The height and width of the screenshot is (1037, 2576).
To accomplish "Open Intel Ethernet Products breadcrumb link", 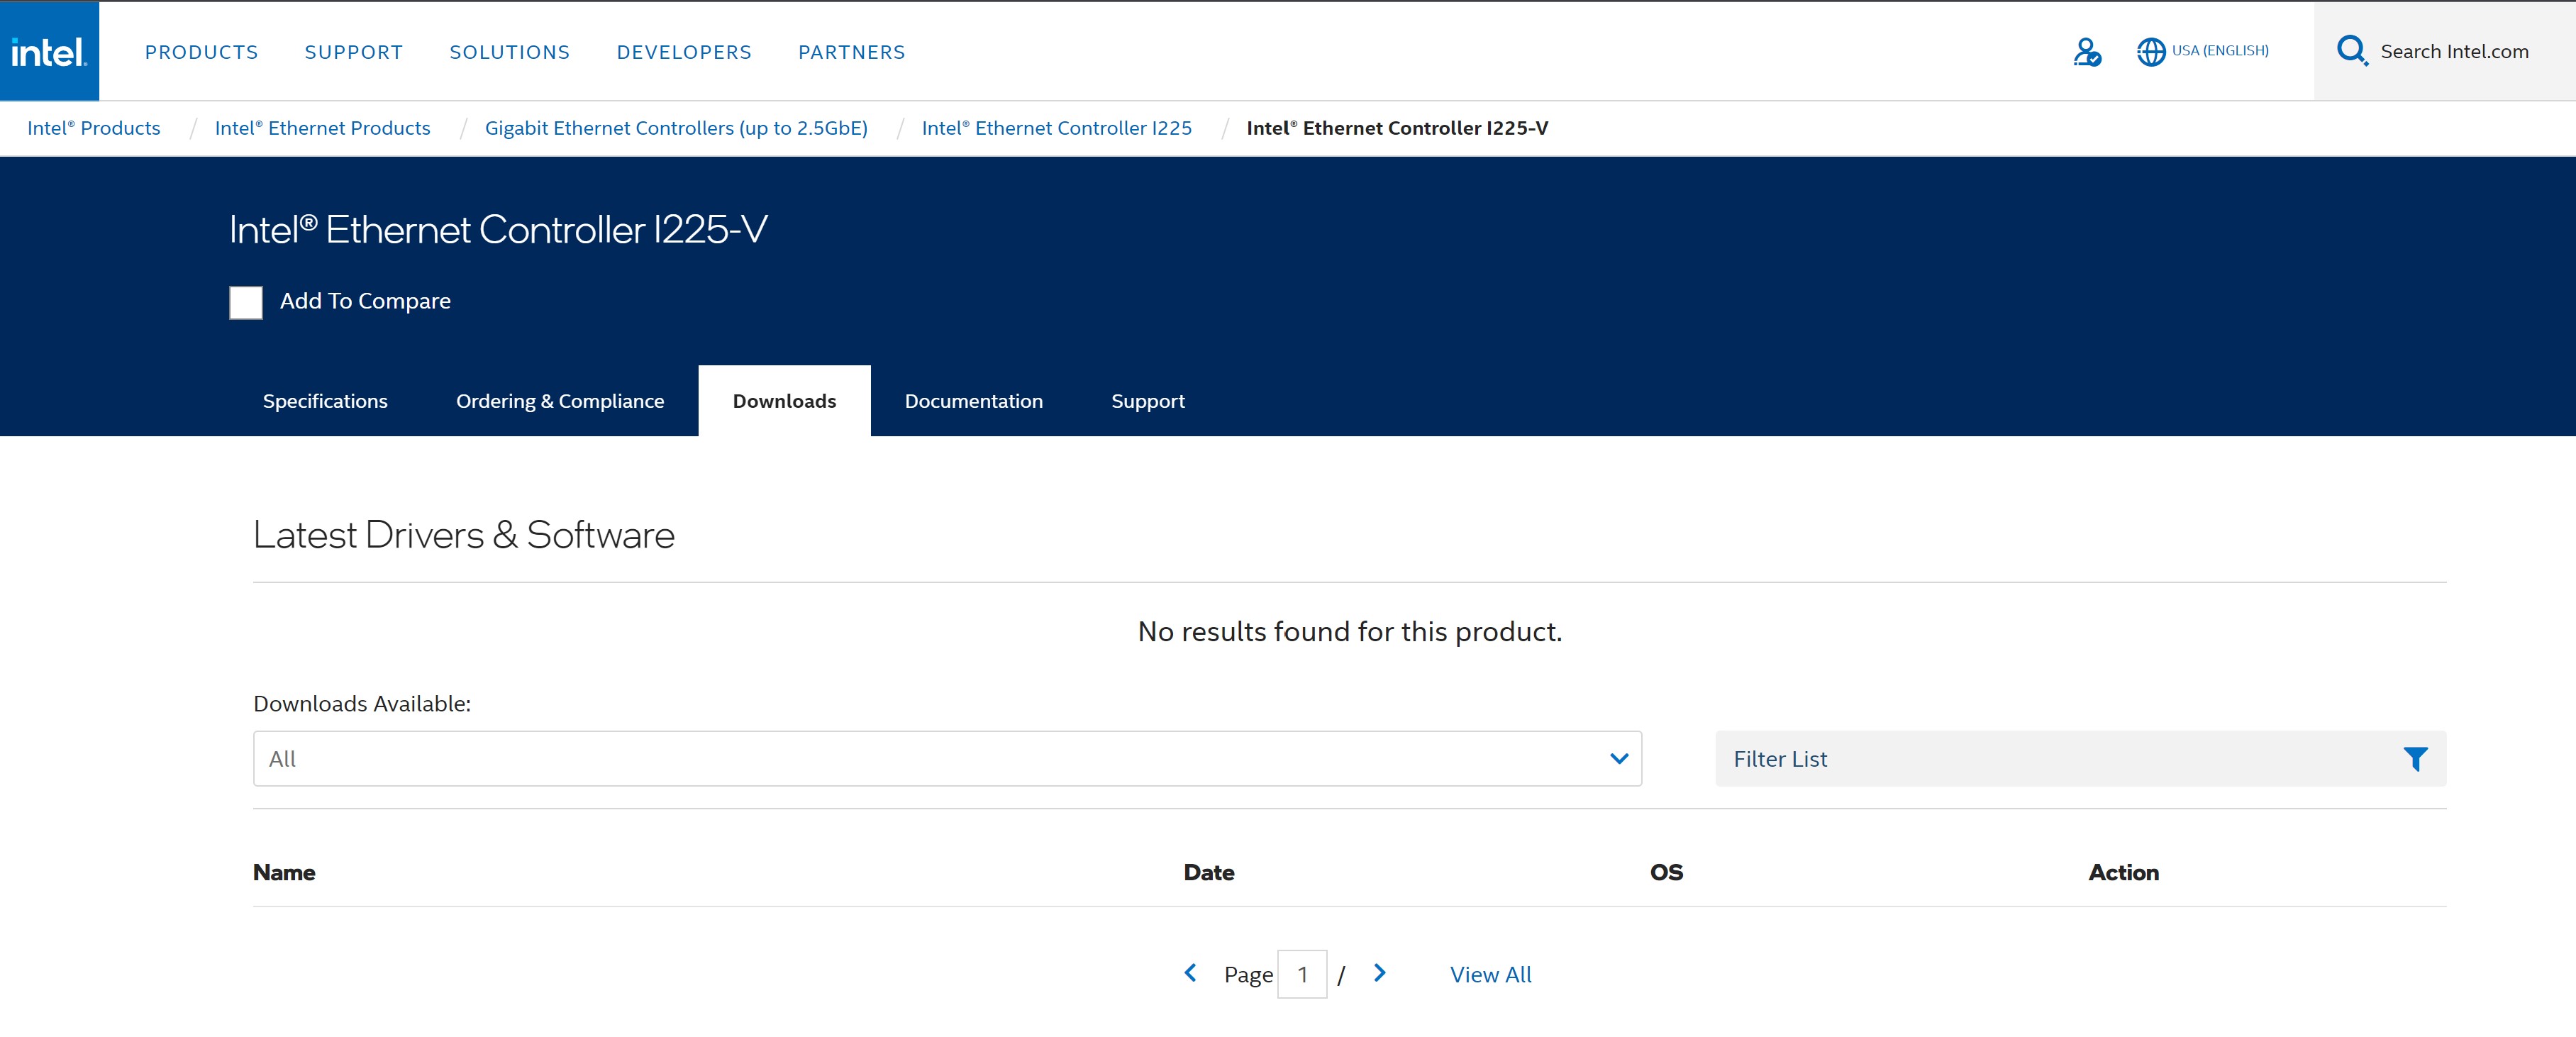I will (322, 128).
